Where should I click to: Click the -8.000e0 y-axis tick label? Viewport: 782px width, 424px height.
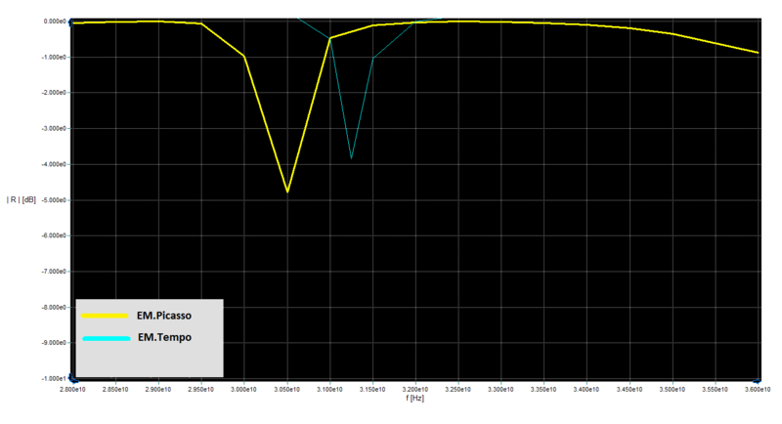tap(54, 308)
